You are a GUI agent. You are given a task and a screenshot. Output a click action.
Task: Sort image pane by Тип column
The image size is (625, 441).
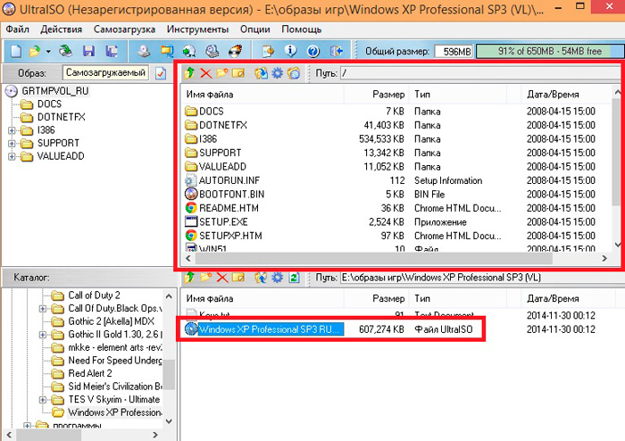click(458, 95)
